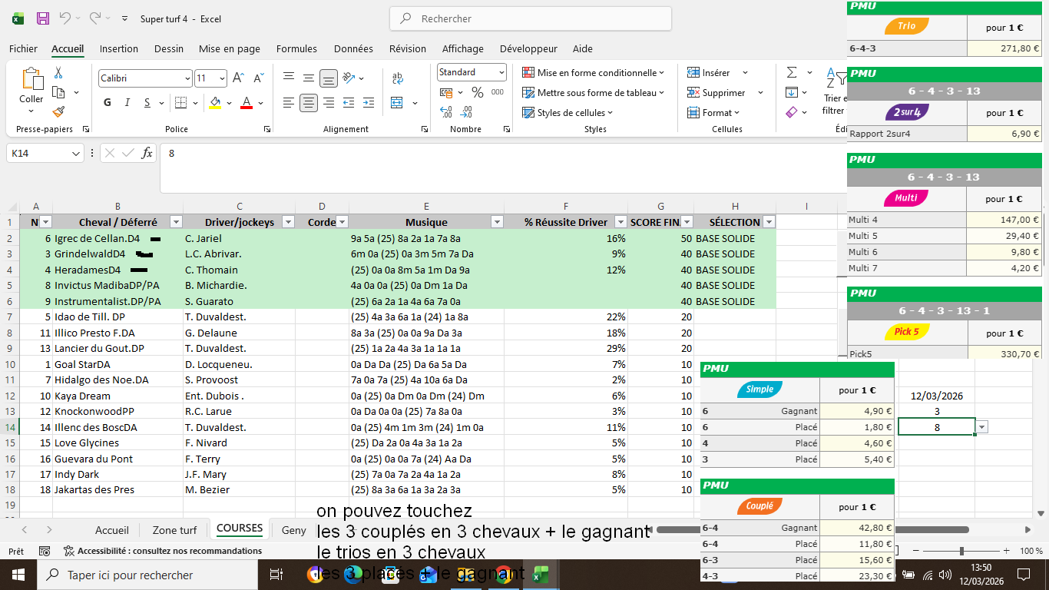Toggle bottom vertical alignment
Viewport: 1049px width, 590px height.
pyautogui.click(x=329, y=78)
